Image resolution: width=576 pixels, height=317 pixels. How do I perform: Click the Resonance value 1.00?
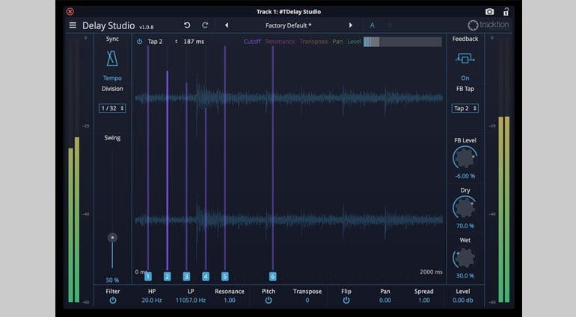click(230, 300)
